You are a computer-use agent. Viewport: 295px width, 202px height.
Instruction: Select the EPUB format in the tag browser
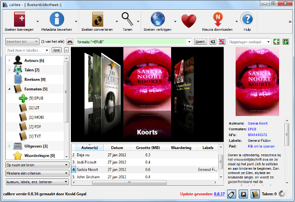pos(36,98)
